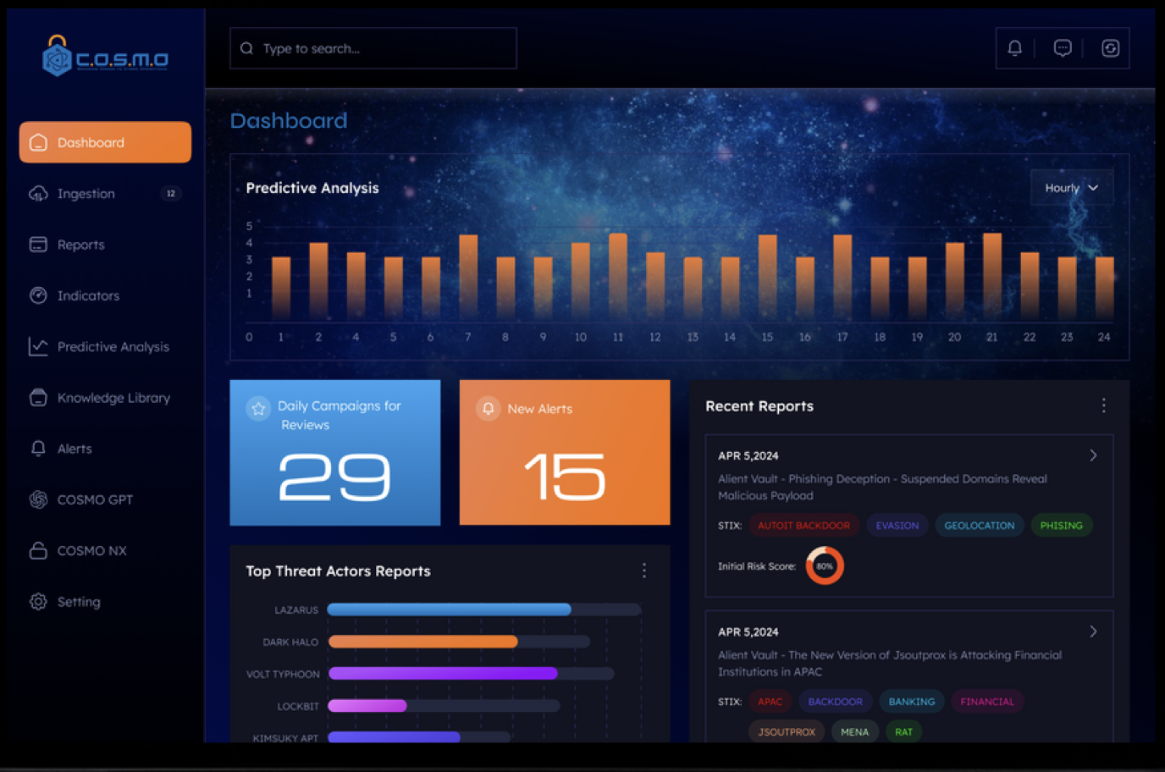The image size is (1165, 772).
Task: Click the search input field
Action: coord(373,47)
